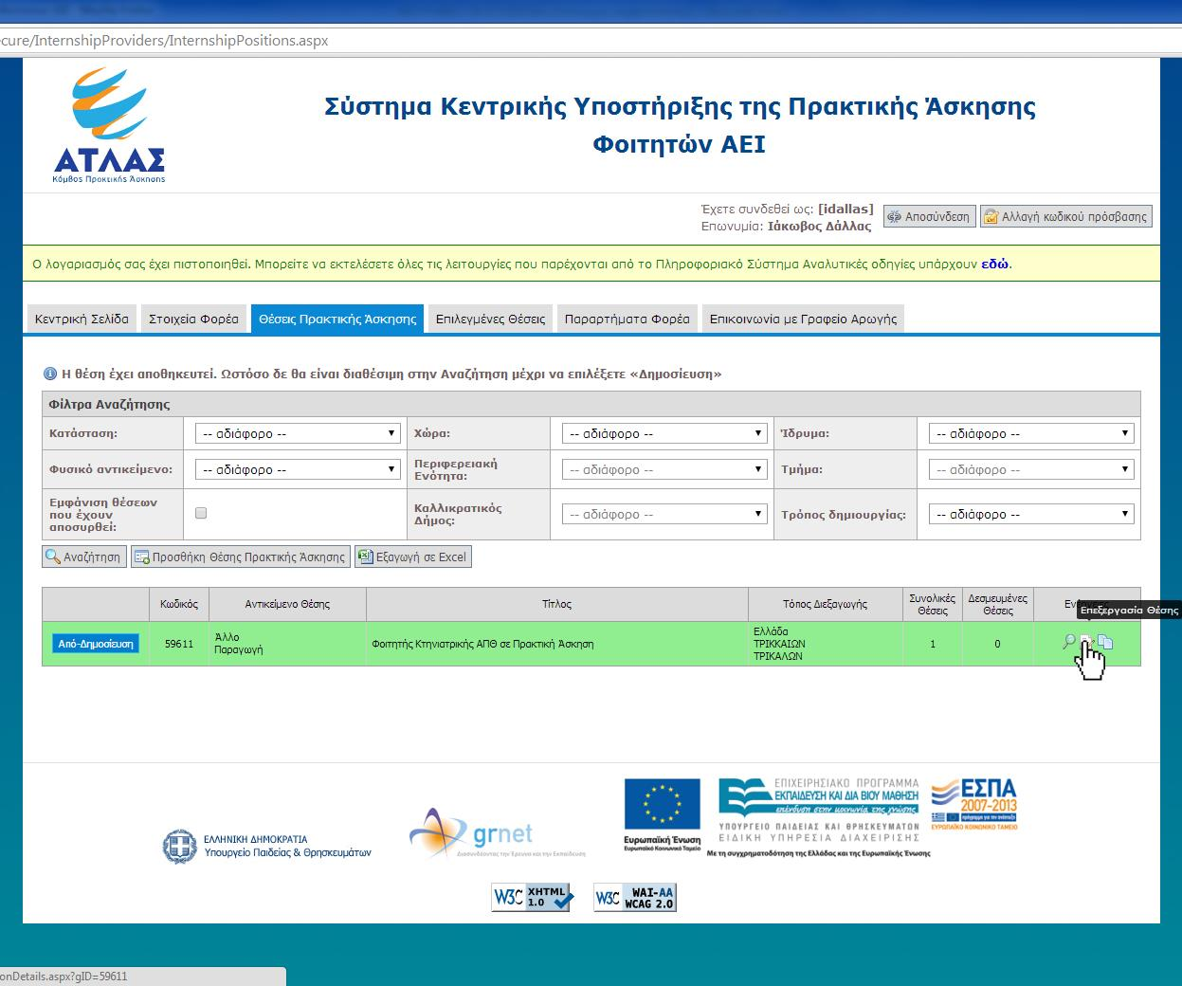Screen dimensions: 1182x986
Task: Click the Συνολικές Θέσεις column header
Action: (933, 604)
